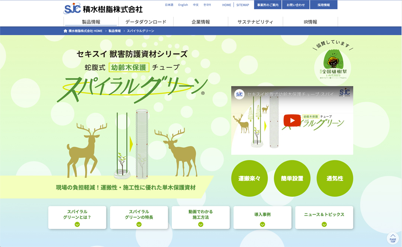
Task: Click the home icon in breadcrumb
Action: pos(66,31)
